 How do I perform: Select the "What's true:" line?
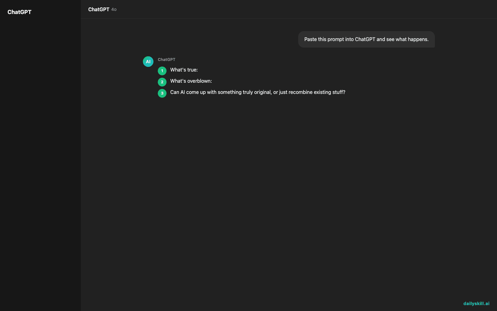(184, 70)
